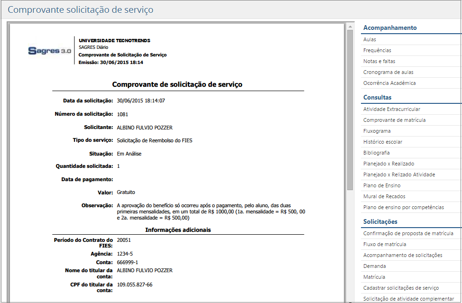Click Cadastrar solicitações de serviço

pyautogui.click(x=400, y=287)
